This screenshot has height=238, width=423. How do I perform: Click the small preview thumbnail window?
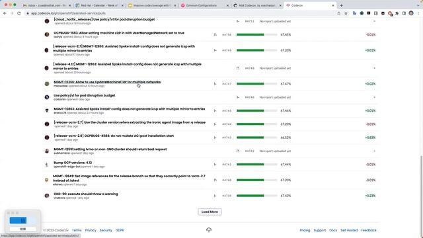tap(22, 221)
